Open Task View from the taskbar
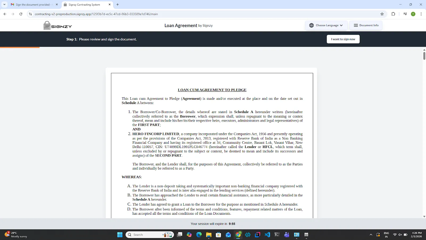Screen dimensions: 426x240 coord(180,235)
